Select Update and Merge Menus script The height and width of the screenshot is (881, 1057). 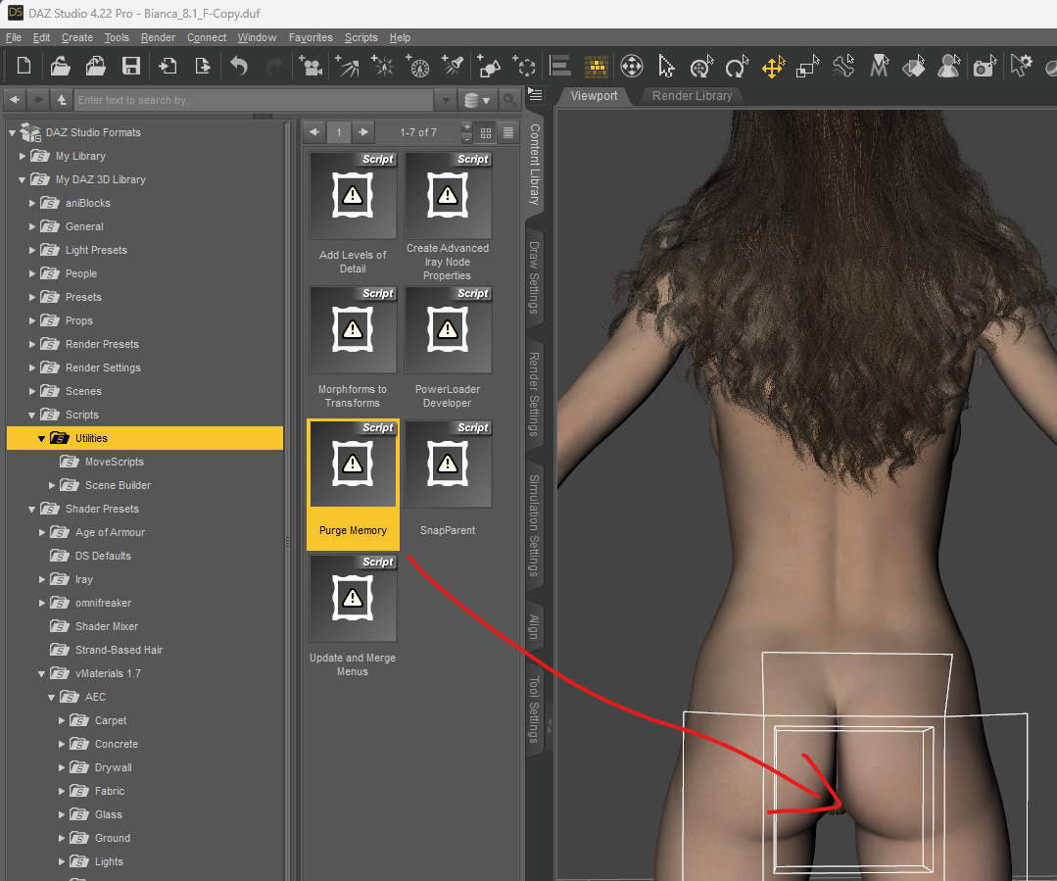pyautogui.click(x=353, y=617)
